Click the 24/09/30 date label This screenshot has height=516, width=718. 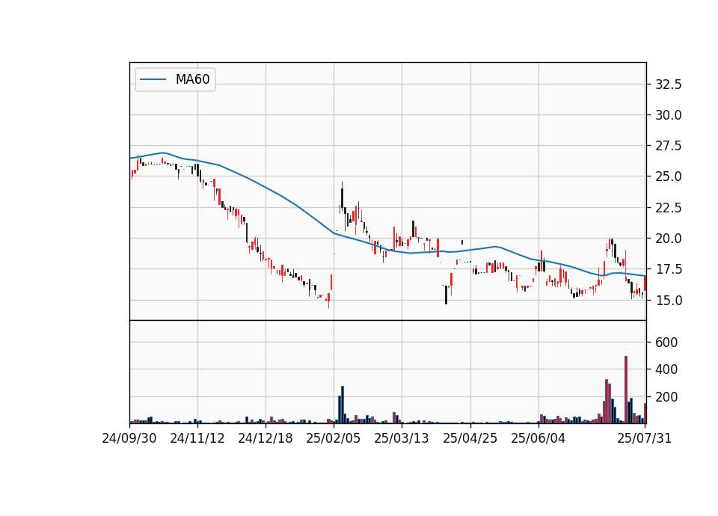pos(129,438)
